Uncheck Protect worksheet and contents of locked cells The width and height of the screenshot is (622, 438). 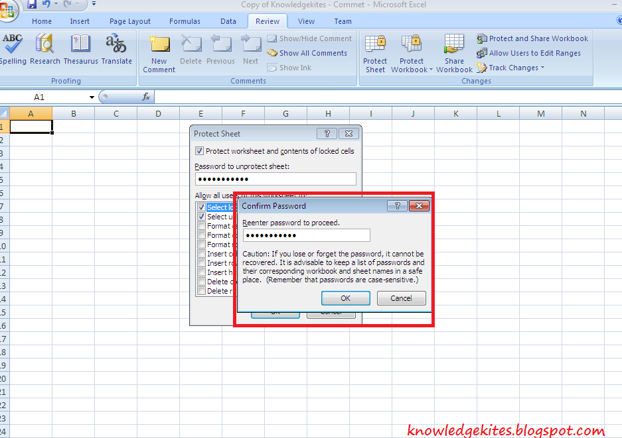click(x=200, y=151)
